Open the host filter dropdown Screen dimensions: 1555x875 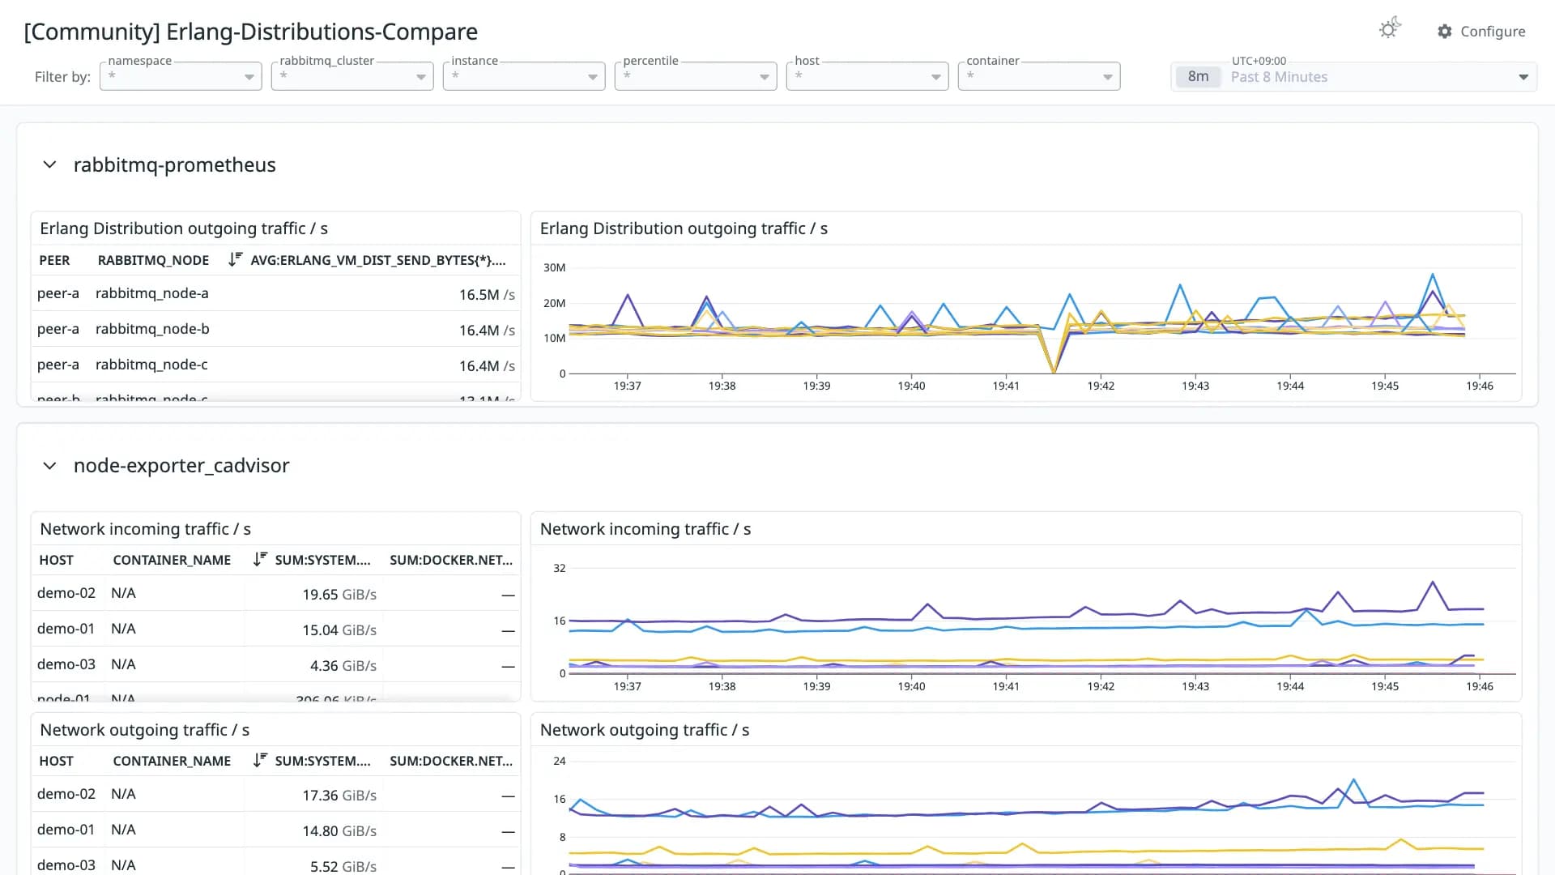tap(867, 76)
